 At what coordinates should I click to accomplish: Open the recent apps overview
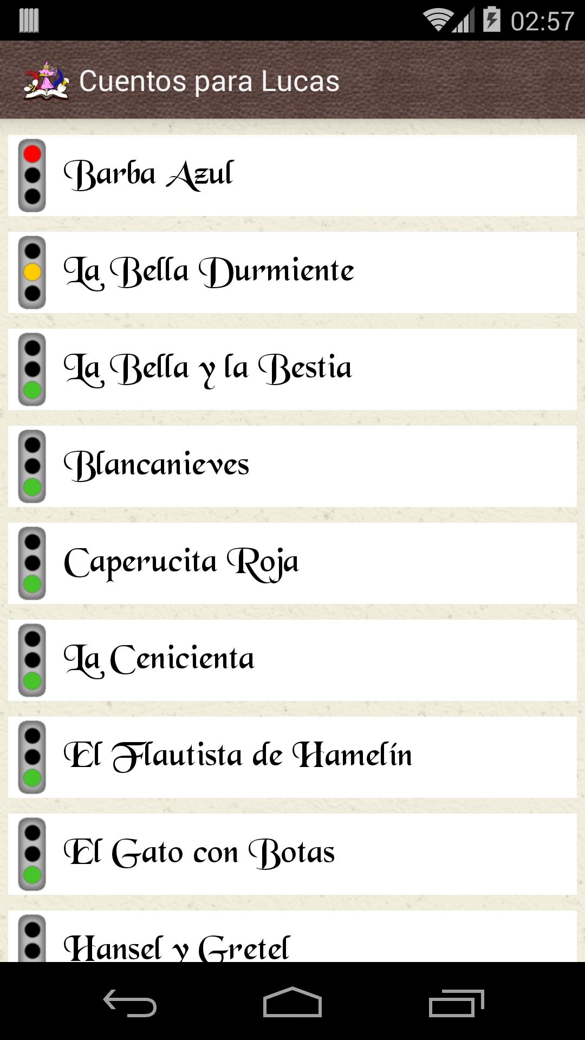tap(456, 1003)
